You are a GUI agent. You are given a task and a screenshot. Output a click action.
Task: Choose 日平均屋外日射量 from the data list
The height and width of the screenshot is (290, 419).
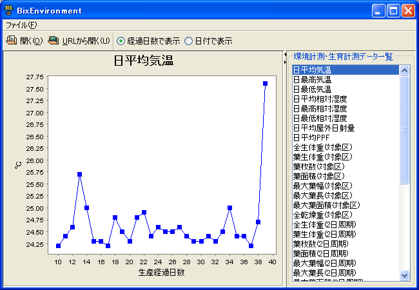(x=324, y=128)
